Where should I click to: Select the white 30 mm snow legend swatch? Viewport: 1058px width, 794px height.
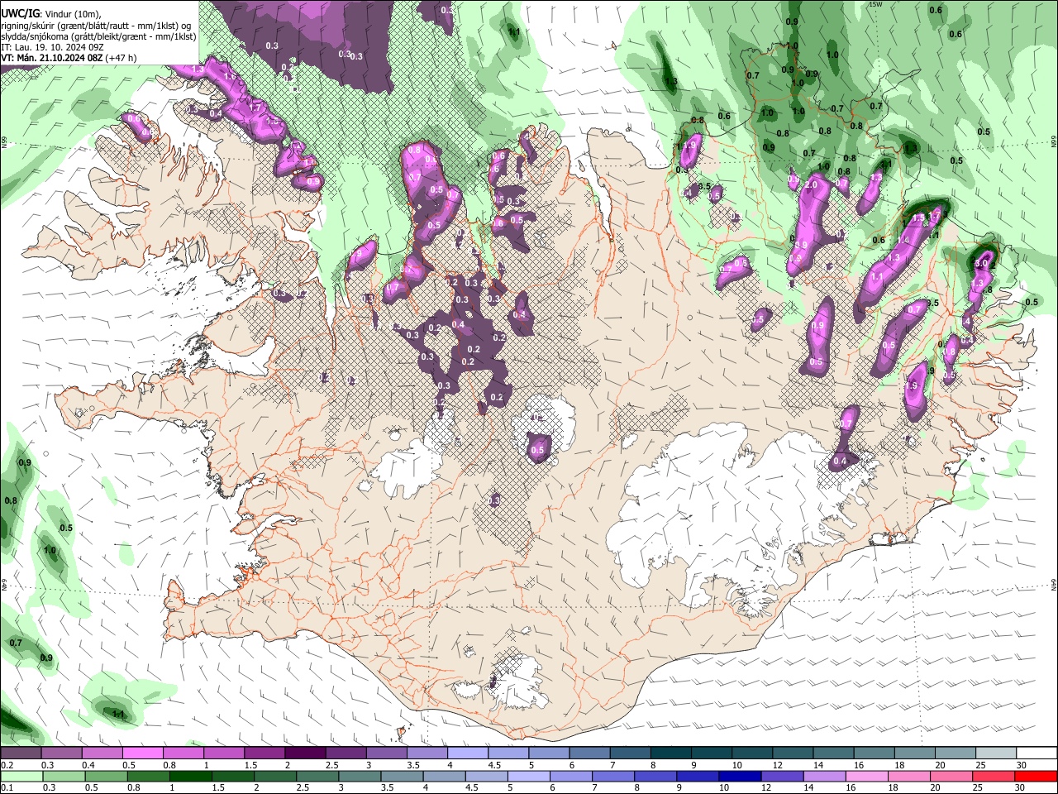pyautogui.click(x=1035, y=753)
